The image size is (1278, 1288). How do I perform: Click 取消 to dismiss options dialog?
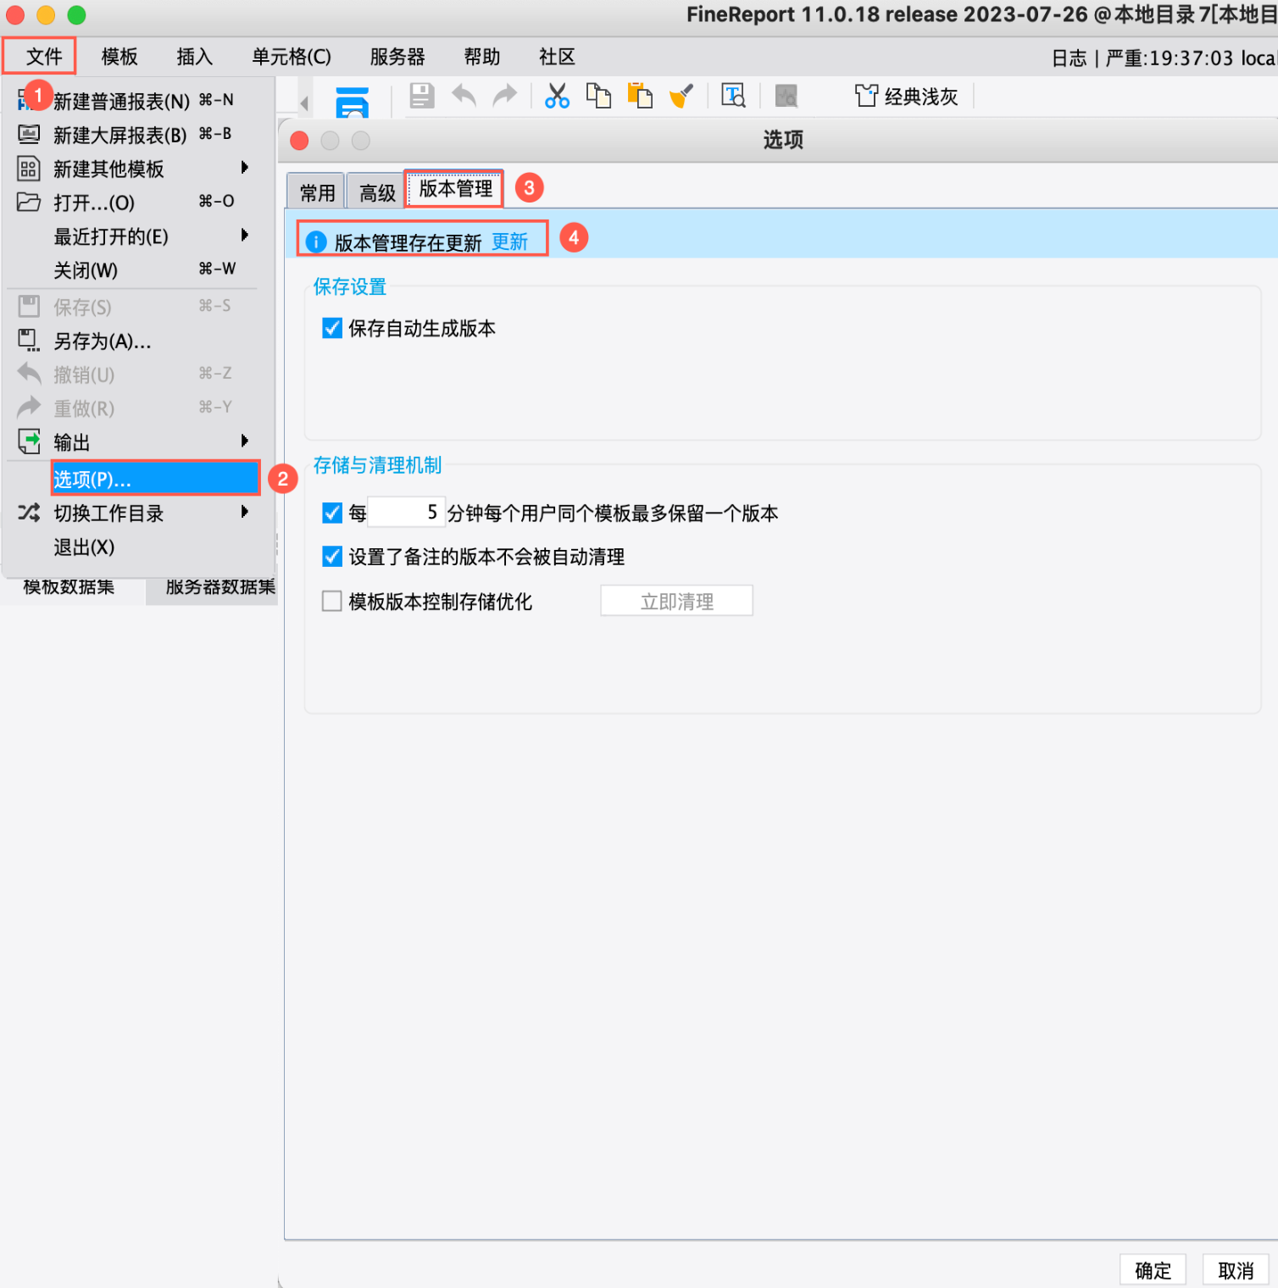(x=1236, y=1270)
